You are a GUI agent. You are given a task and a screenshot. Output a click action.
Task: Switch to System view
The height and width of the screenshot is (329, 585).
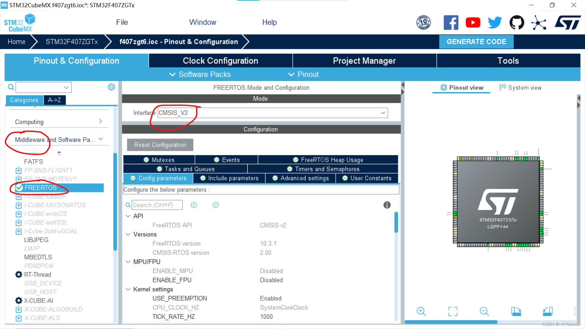[x=520, y=88]
